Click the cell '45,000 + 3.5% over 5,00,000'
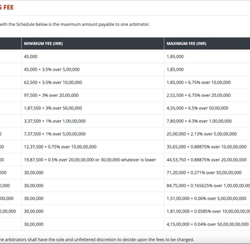 click(93, 69)
